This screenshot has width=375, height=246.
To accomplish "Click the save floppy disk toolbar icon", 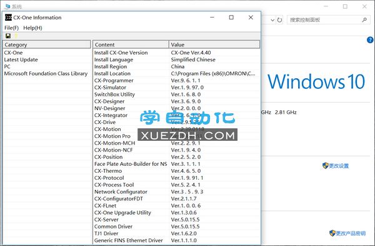I will coord(8,36).
